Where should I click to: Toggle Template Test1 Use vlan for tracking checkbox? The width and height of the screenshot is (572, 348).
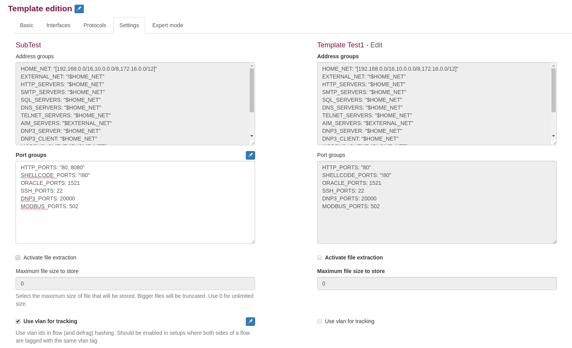point(320,321)
